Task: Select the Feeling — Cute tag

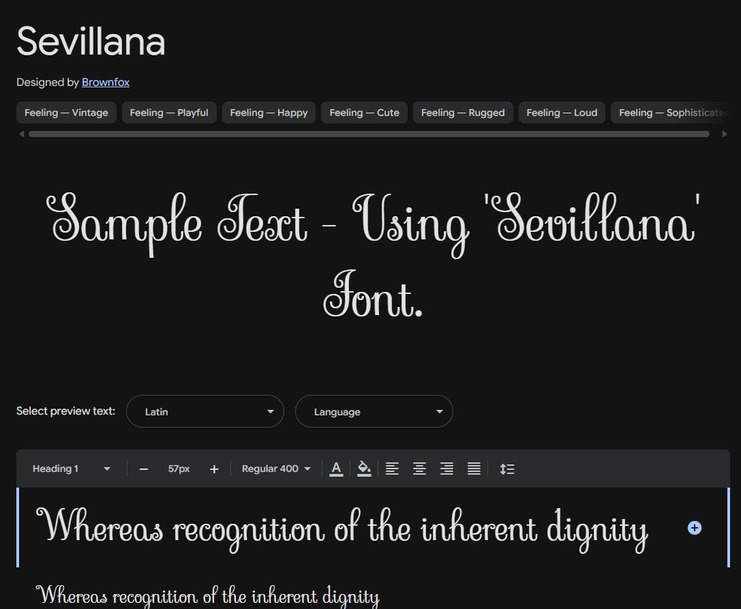Action: pyautogui.click(x=364, y=113)
